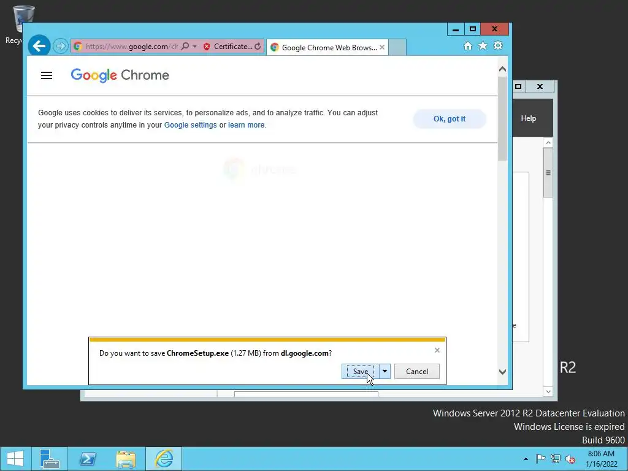This screenshot has height=471, width=628.
Task: Refresh the page using the reload icon
Action: point(258,47)
